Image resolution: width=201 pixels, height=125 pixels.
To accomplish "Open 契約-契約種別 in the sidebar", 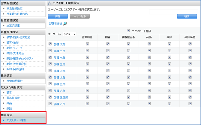I will [x=15, y=69].
